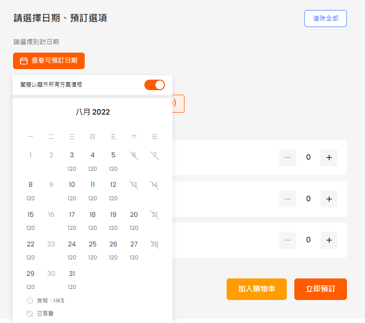This screenshot has width=365, height=323.
Task: Increase quantity with the first plus button
Action: [x=329, y=158]
